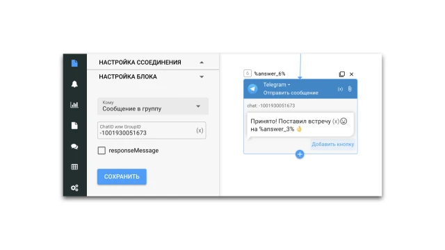Duplicate block with copy icon
This screenshot has height=250, width=445.
pyautogui.click(x=342, y=74)
